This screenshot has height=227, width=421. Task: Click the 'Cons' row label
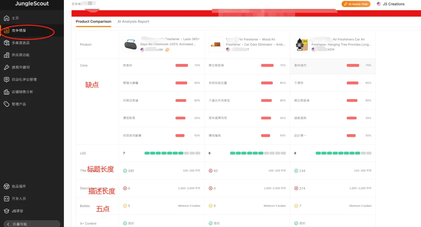(x=84, y=66)
